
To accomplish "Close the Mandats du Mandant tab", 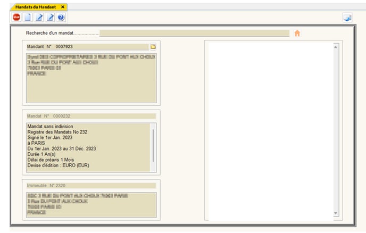I will (x=63, y=6).
